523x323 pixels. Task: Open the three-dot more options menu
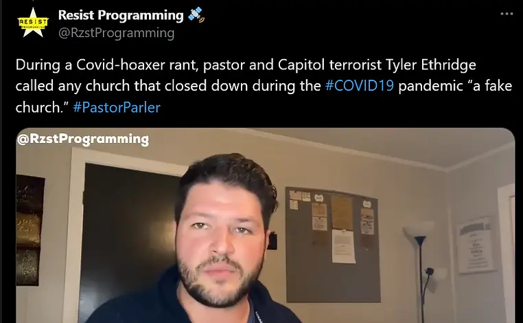[507, 14]
